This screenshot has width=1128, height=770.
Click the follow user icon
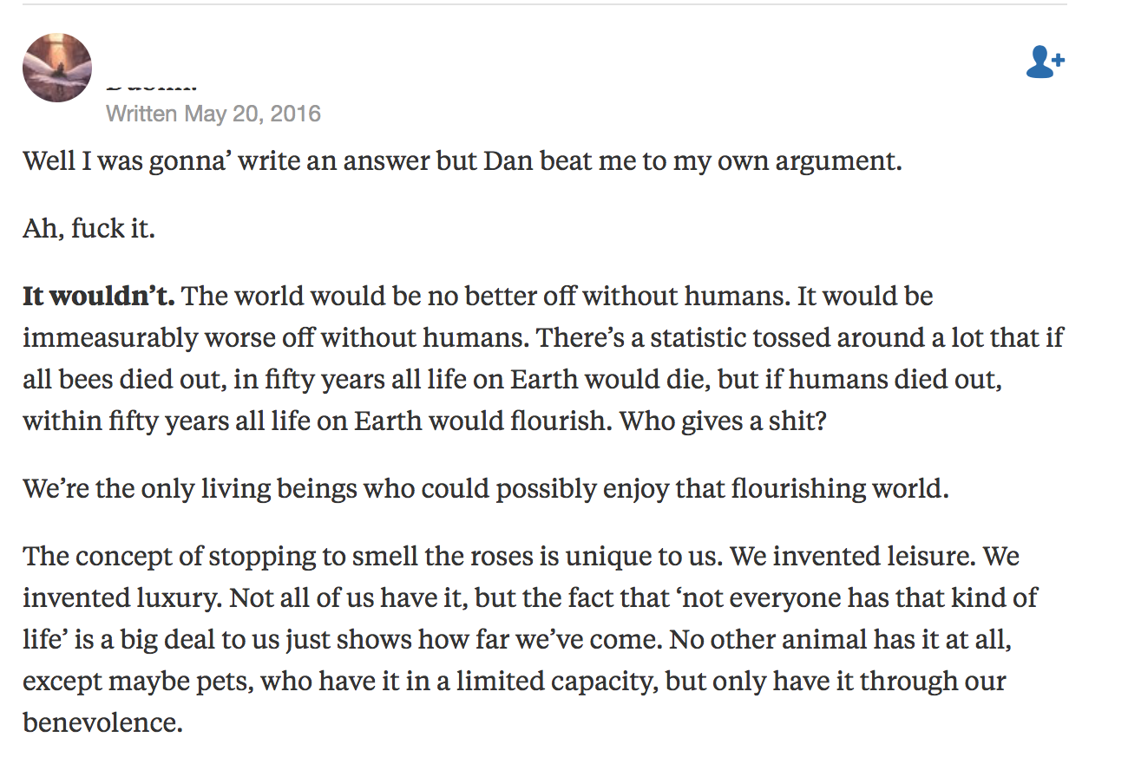pyautogui.click(x=1045, y=62)
